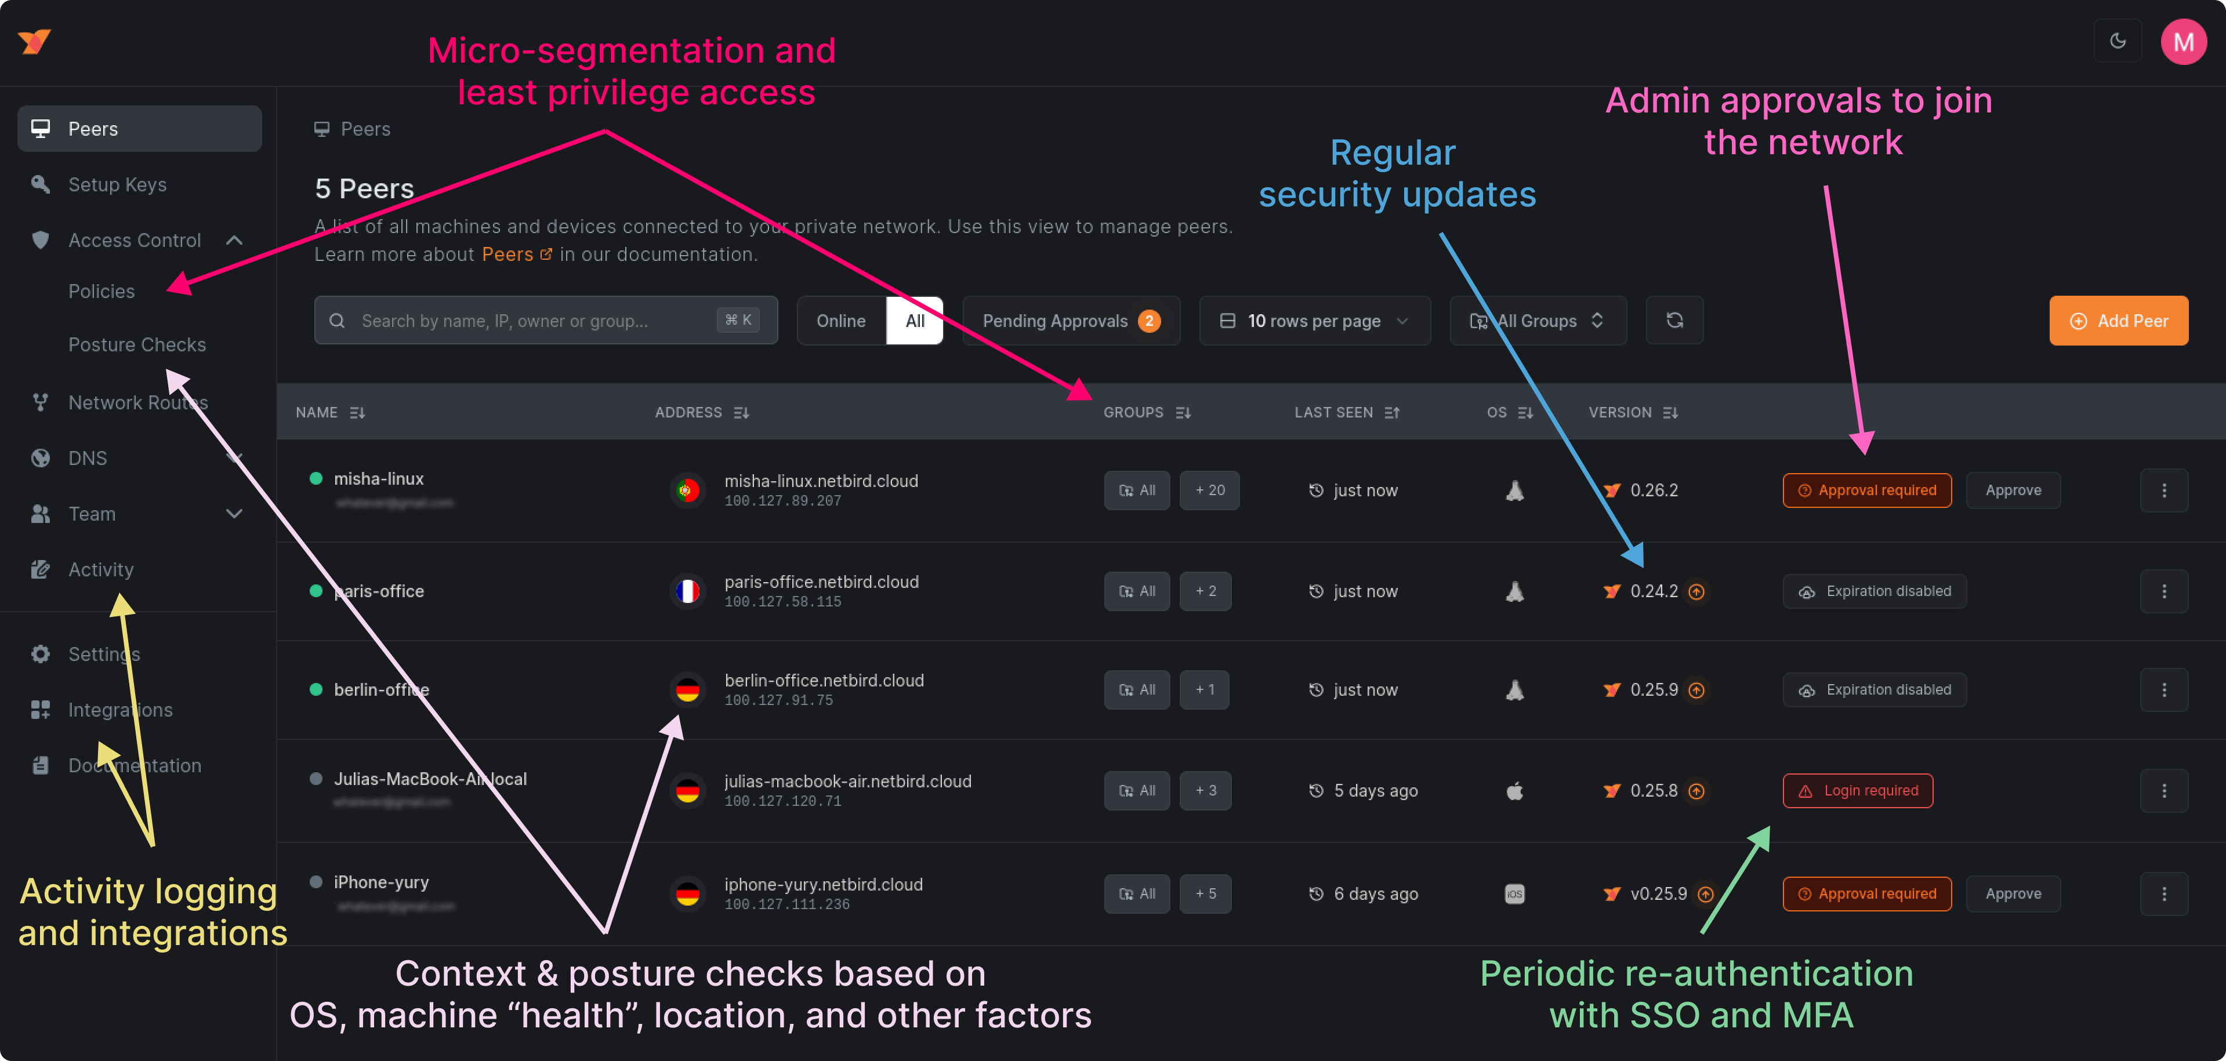Approve the misha-linux peer
Viewport: 2226px width, 1061px height.
click(2013, 490)
